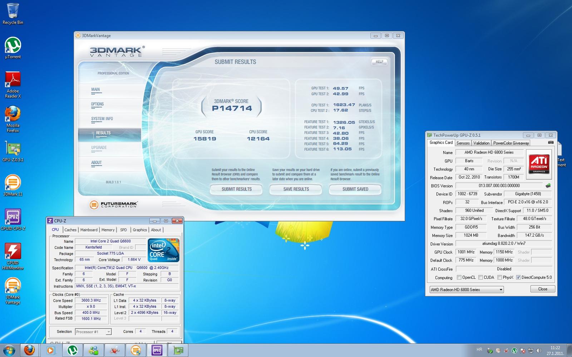The width and height of the screenshot is (572, 357).
Task: Select the 3DMark 11 desktop shortcut
Action: click(13, 185)
